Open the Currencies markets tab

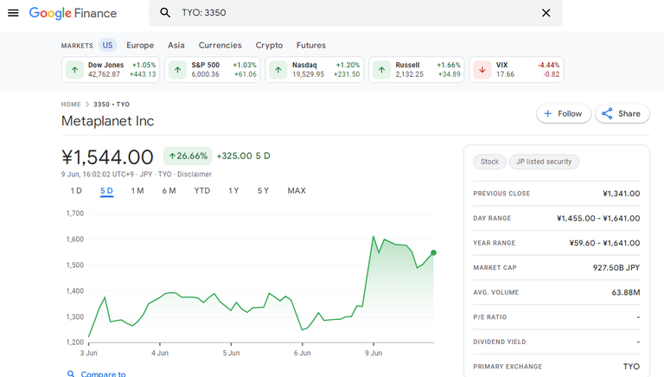(220, 45)
